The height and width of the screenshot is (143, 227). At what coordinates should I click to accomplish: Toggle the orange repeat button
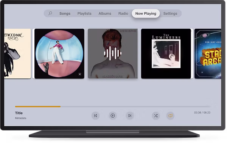coord(170,115)
